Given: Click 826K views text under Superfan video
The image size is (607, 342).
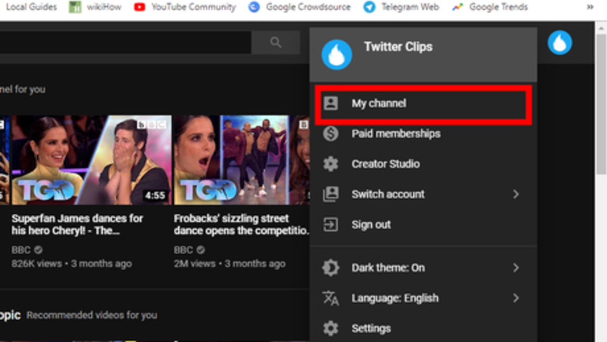Looking at the screenshot, I should 37,263.
